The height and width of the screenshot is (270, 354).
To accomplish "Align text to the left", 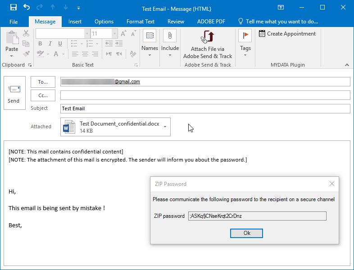I will (75, 54).
